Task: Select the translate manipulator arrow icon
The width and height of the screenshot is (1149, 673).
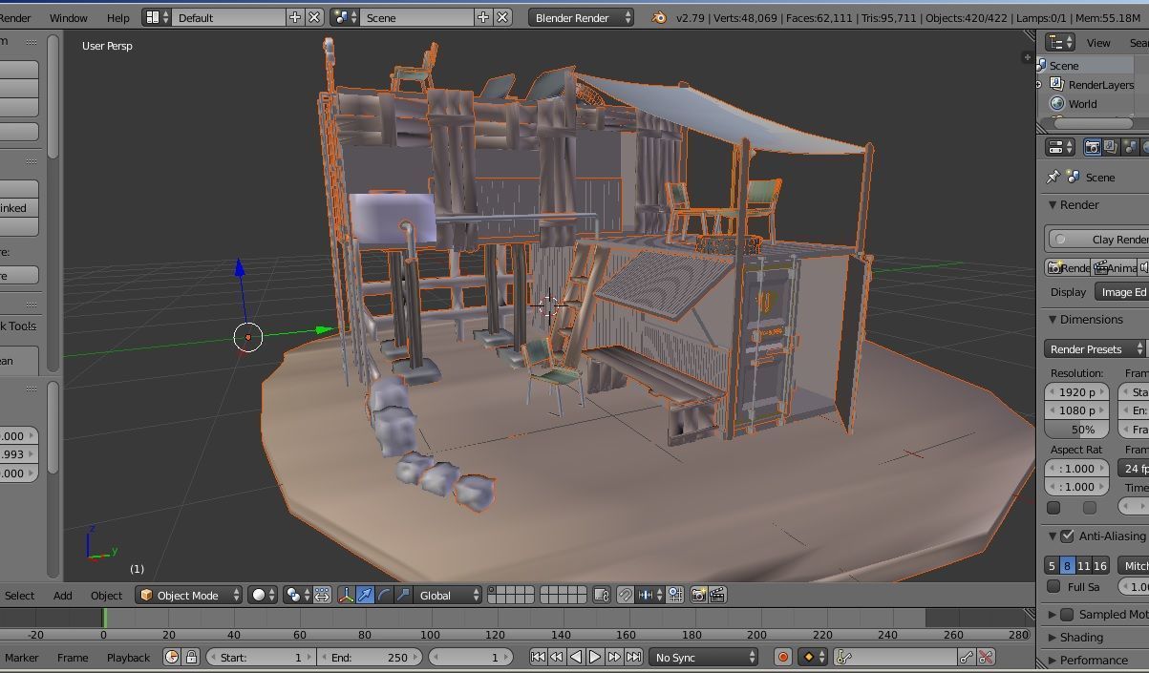Action: (366, 595)
